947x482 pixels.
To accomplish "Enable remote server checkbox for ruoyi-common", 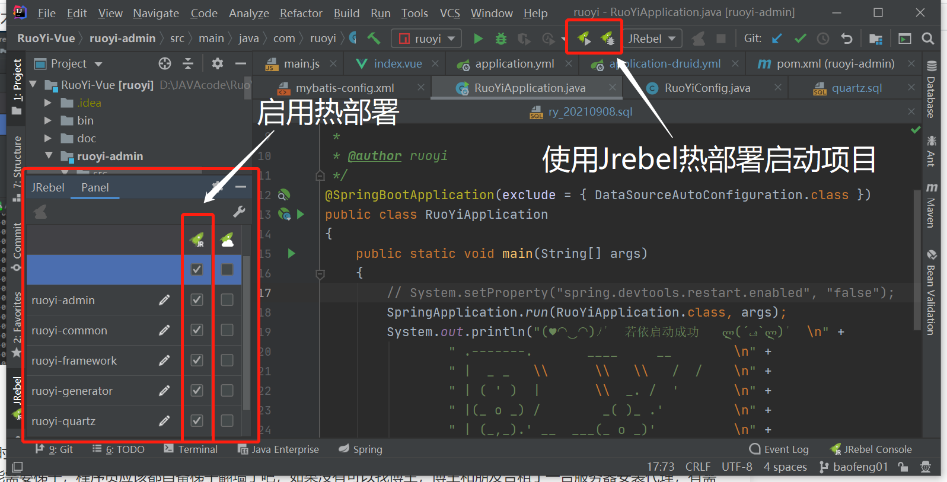I will tap(227, 330).
